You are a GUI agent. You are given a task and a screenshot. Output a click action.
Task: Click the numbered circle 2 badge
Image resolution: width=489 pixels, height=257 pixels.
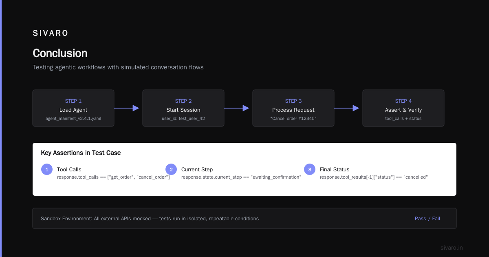pyautogui.click(x=171, y=169)
